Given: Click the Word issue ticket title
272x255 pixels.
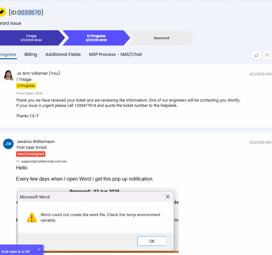Looking at the screenshot, I should point(10,23).
